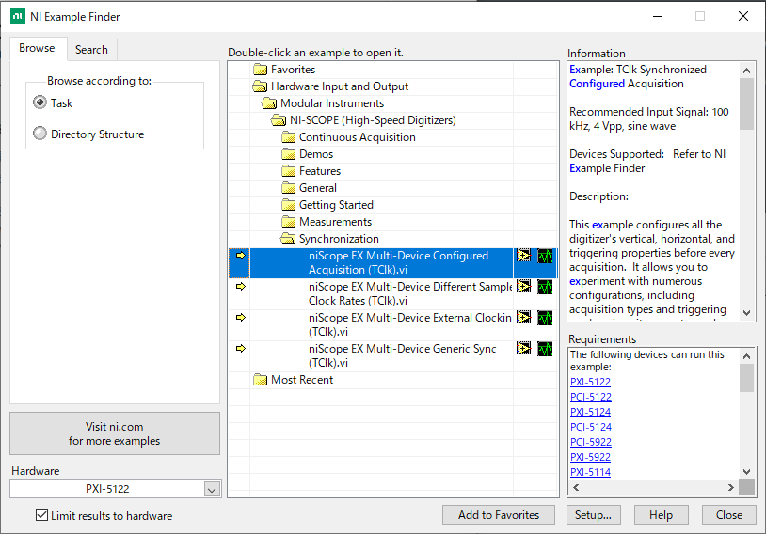Click the Synchronization folder label
Screen dimensions: 766x534
click(x=339, y=239)
